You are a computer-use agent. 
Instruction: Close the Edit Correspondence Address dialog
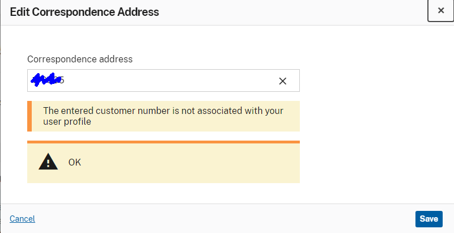440,11
